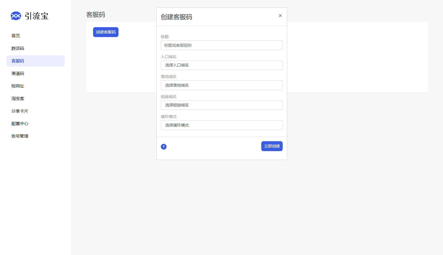Click the 标题 input field
Viewport: 443px width, 255px height.
point(221,45)
